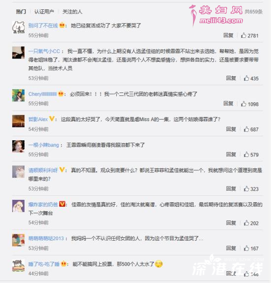
Task: Click the like icon next to 167
Action: (x=246, y=248)
